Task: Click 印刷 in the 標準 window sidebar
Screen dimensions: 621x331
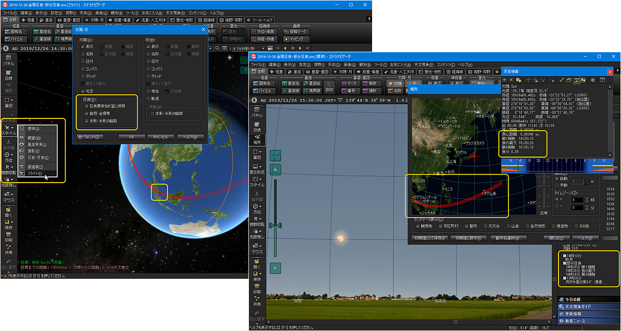Action: click(x=257, y=288)
